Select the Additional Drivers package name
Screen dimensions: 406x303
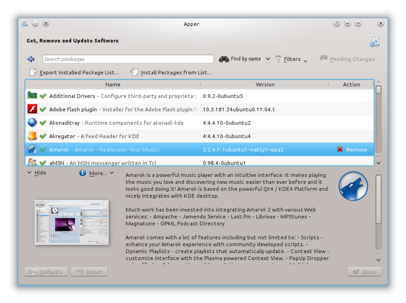(x=72, y=96)
